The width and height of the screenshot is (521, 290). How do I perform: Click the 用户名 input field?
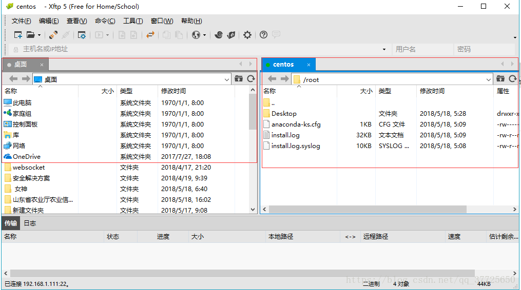pyautogui.click(x=422, y=49)
